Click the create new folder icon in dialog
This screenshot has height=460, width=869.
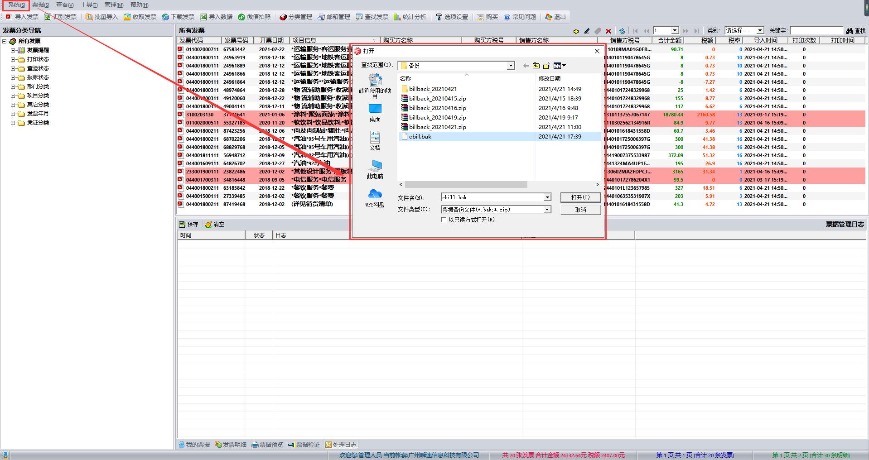click(546, 66)
